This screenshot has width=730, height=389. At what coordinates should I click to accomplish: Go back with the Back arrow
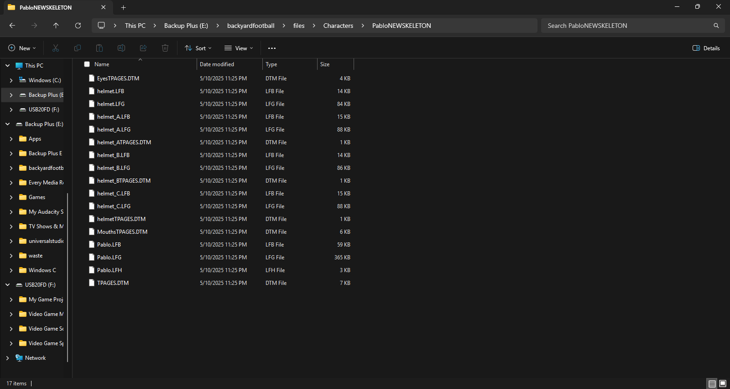point(12,26)
